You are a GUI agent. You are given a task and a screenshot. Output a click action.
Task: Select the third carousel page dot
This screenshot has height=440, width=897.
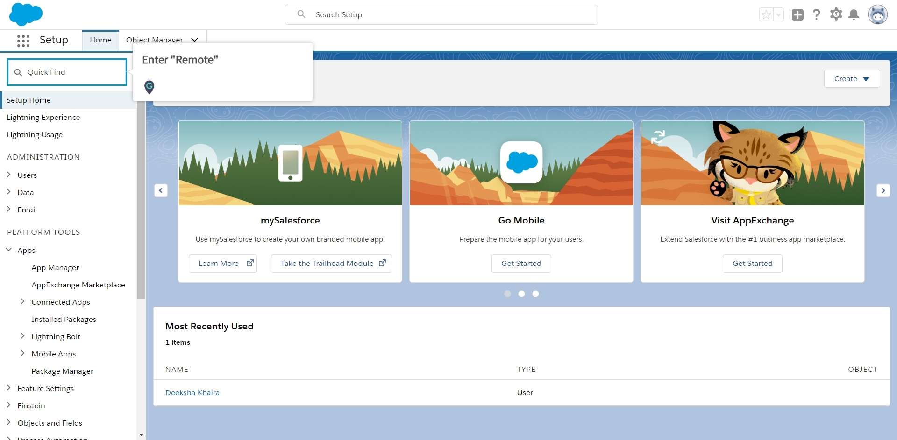pyautogui.click(x=535, y=293)
